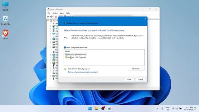Click the Sound controllers category icon
This screenshot has height=112, width=199.
tap(53, 71)
